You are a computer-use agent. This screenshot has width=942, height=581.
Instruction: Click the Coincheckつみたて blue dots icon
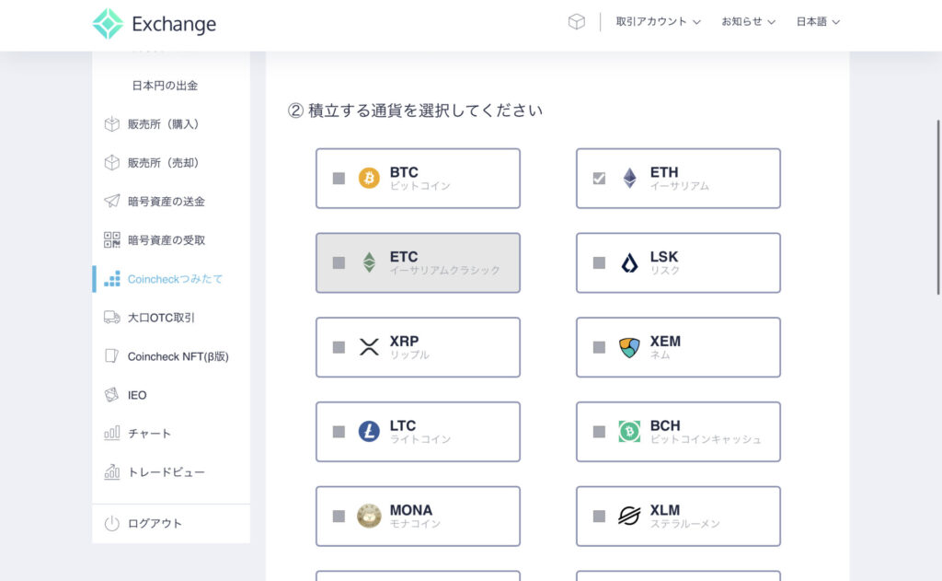111,279
